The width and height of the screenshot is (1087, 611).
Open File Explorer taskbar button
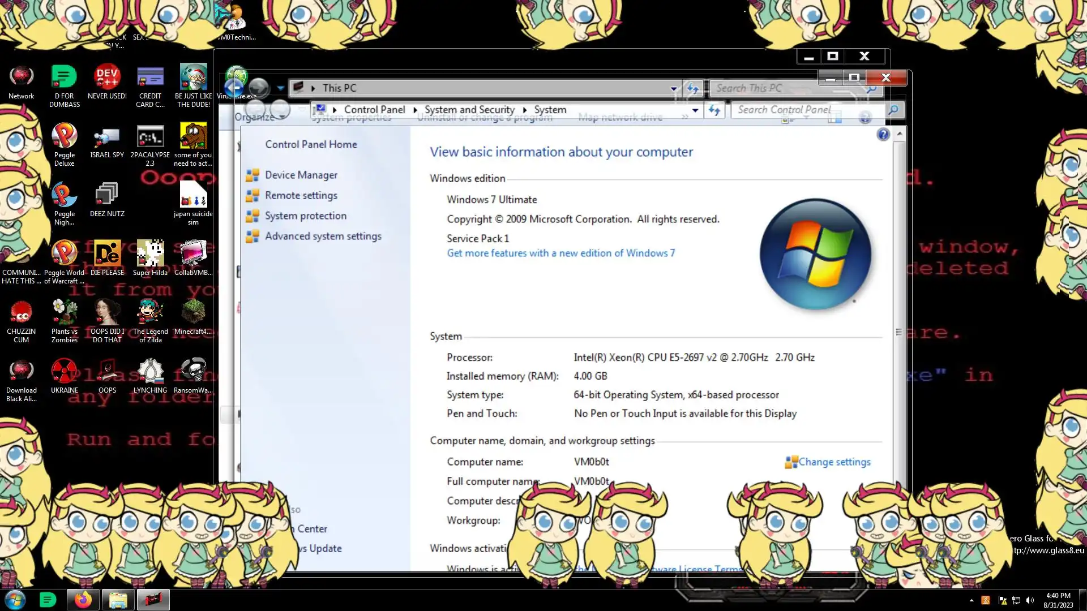pos(118,600)
